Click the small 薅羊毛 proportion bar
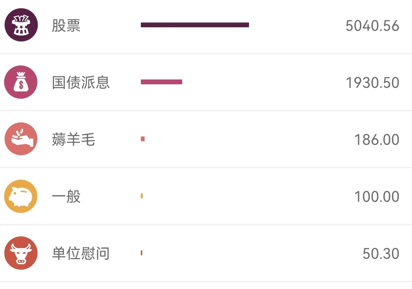The image size is (412, 289). tap(143, 139)
